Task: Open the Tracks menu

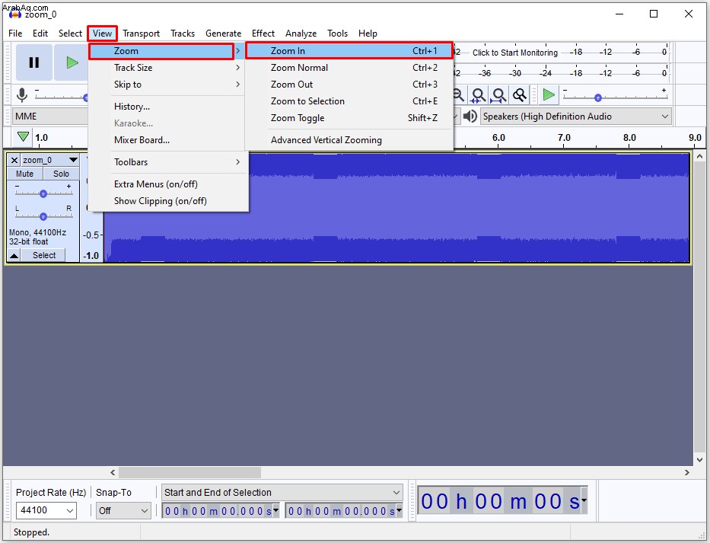Action: [x=183, y=33]
